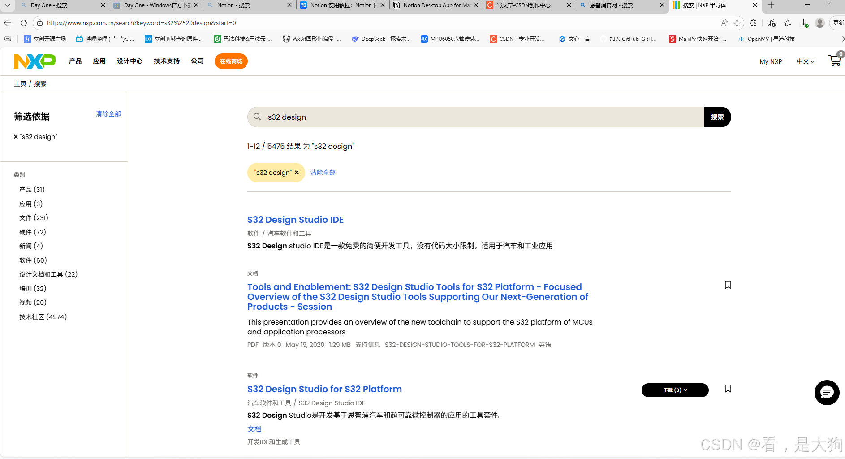
Task: Open browser extensions puzzle icon
Action: pyautogui.click(x=754, y=23)
